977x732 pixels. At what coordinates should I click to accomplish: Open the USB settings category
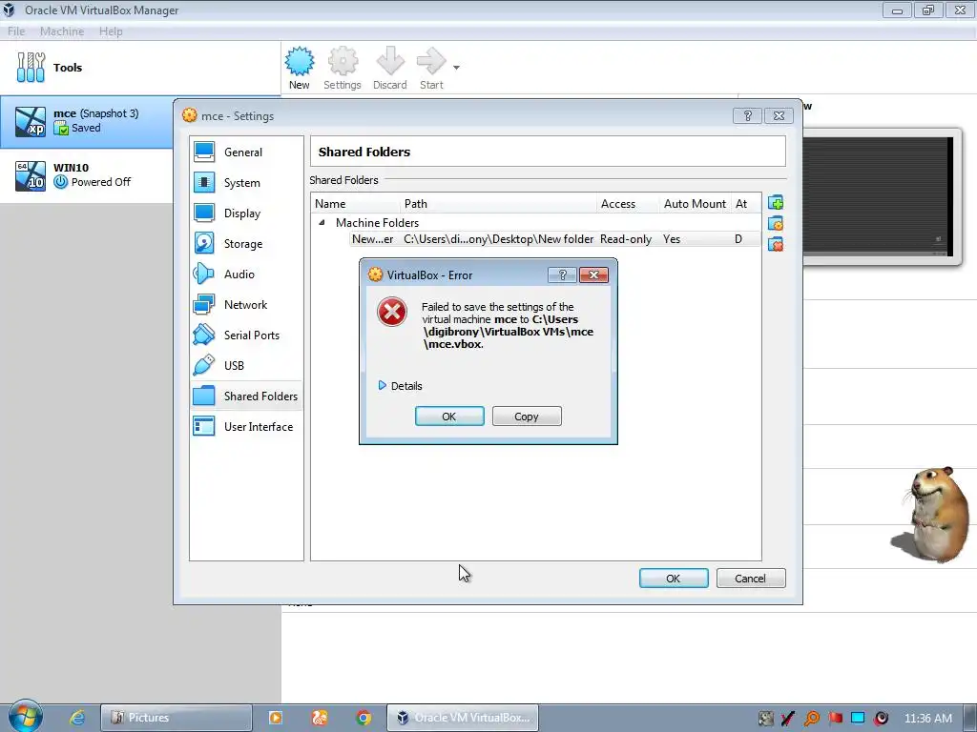pyautogui.click(x=246, y=365)
